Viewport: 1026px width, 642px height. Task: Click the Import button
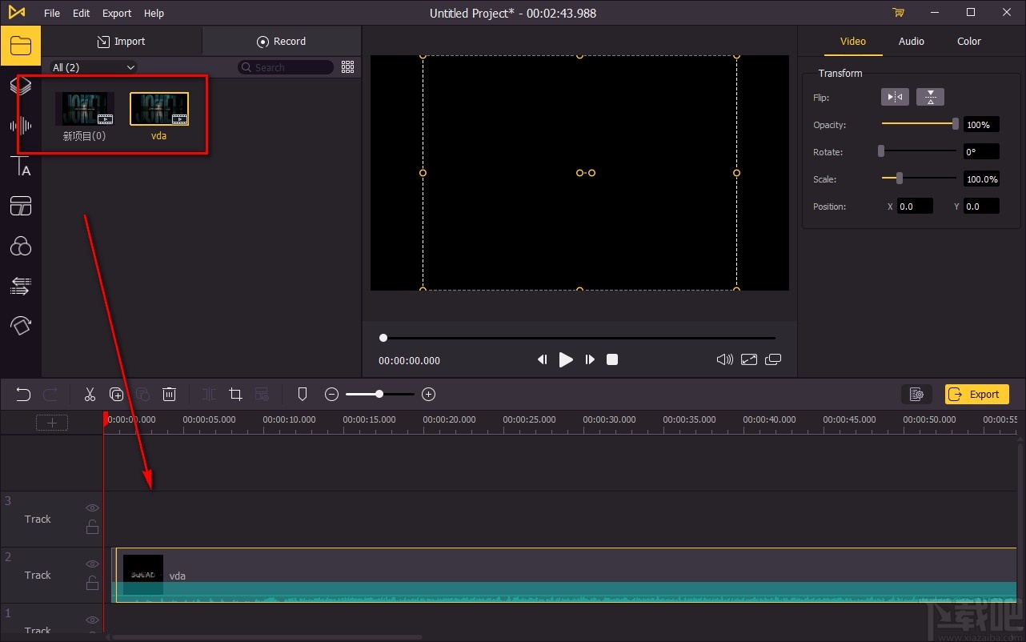pos(122,41)
